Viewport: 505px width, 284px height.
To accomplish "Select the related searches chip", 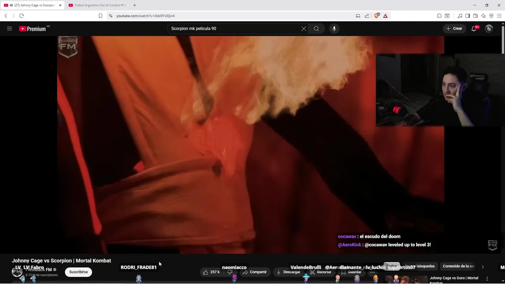I will point(420,266).
